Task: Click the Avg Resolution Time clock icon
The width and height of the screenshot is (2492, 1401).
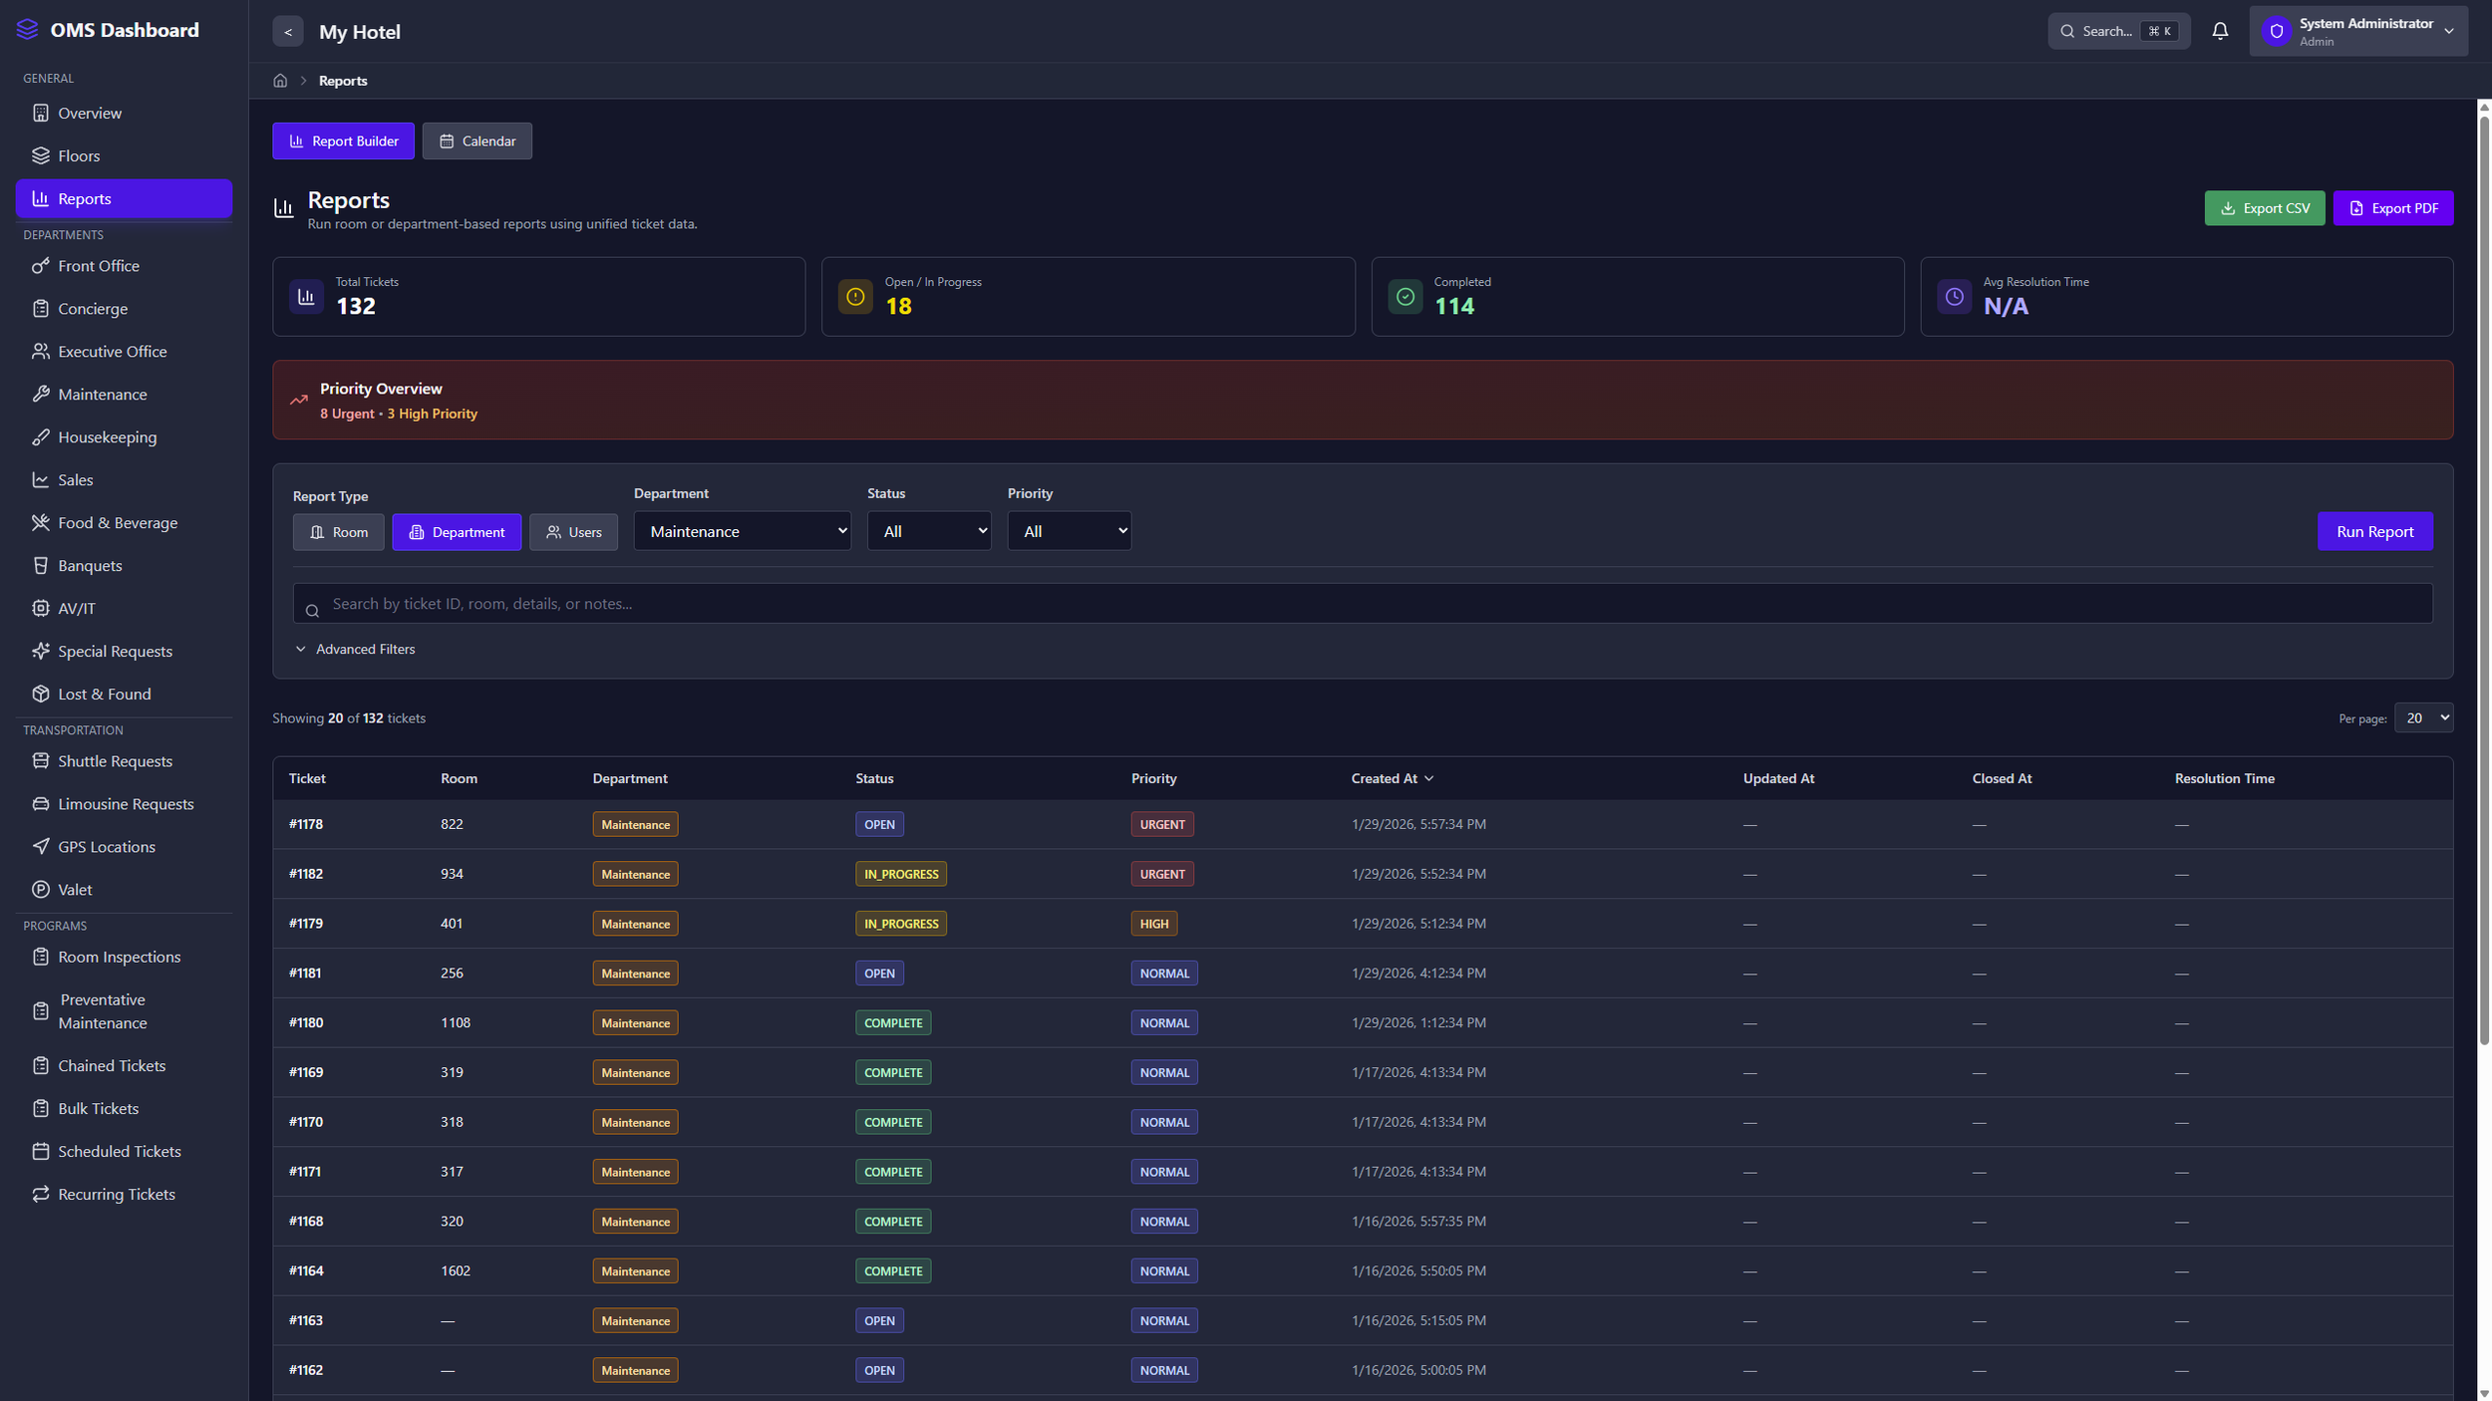Action: 1954,297
